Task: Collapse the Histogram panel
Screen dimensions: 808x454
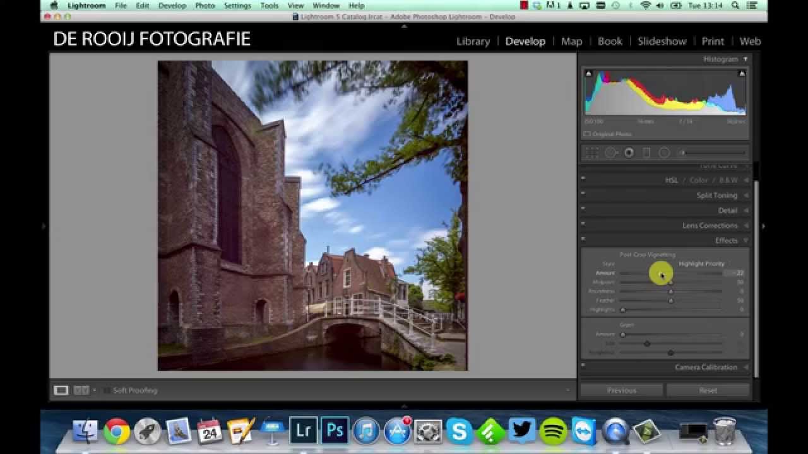Action: [746, 59]
